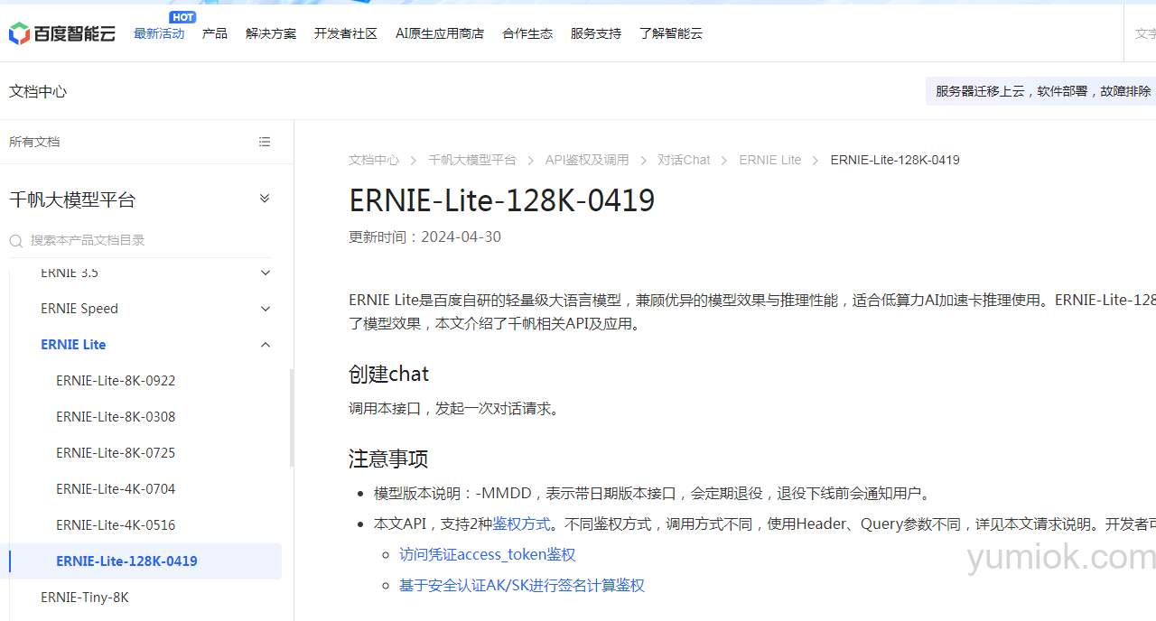Select the 所有文档 label
1156x621 pixels.
pyautogui.click(x=34, y=142)
